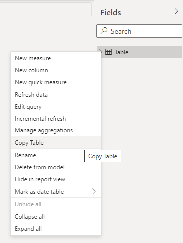Click Delete from model option
Screen dimensions: 183x243
pos(56,167)
